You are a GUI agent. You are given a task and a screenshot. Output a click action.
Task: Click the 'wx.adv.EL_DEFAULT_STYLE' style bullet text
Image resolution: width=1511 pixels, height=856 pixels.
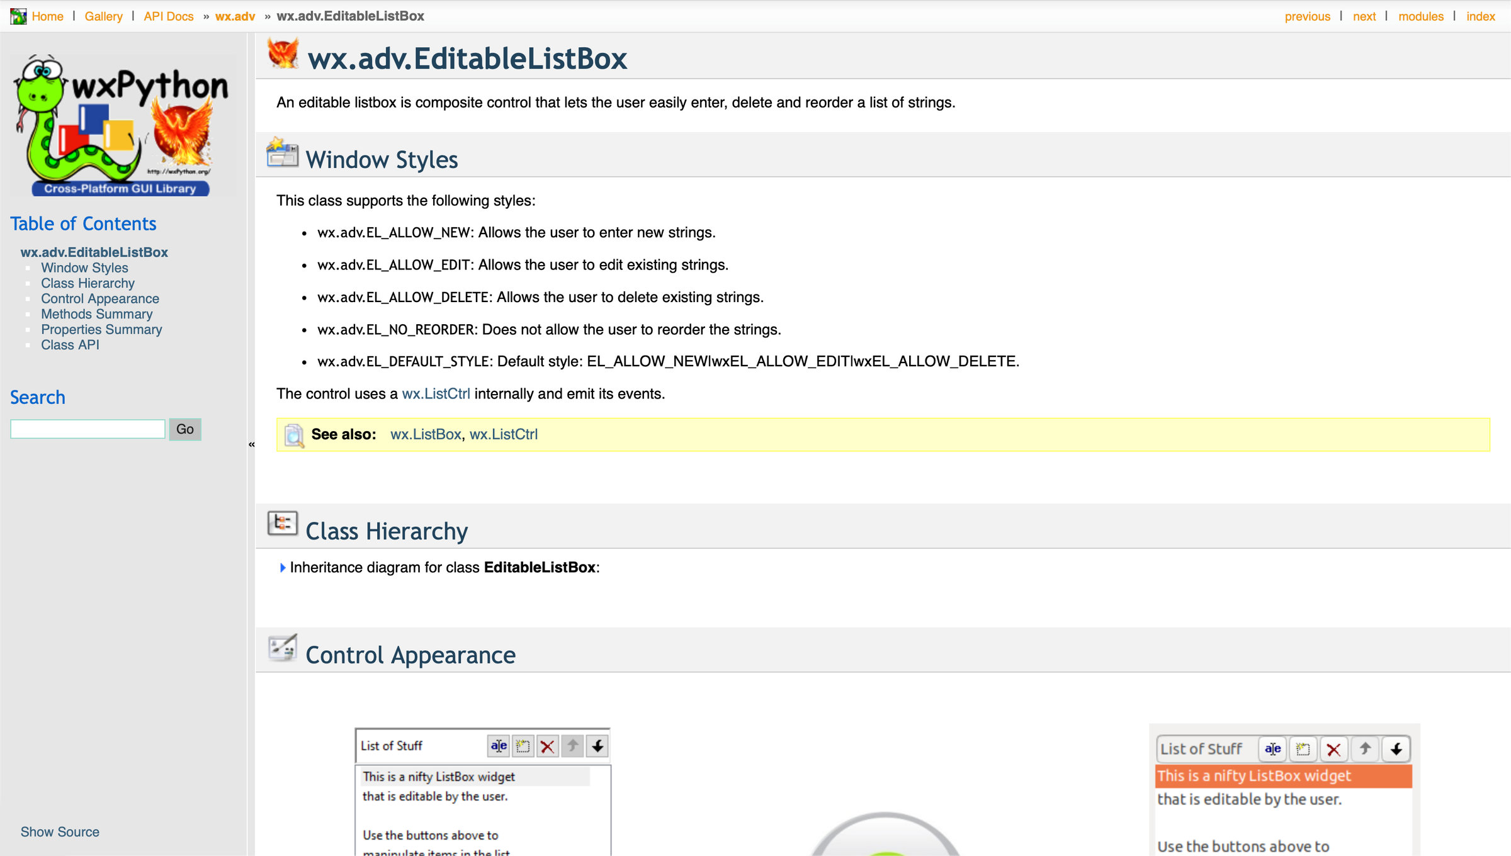pyautogui.click(x=668, y=362)
